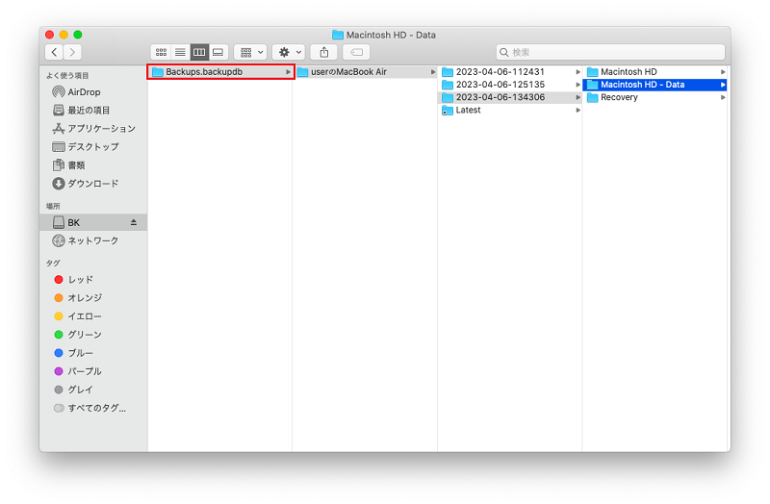Close the Finder window

pos(50,35)
